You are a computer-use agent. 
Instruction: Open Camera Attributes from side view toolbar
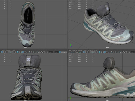pyautogui.click(x=73, y=52)
